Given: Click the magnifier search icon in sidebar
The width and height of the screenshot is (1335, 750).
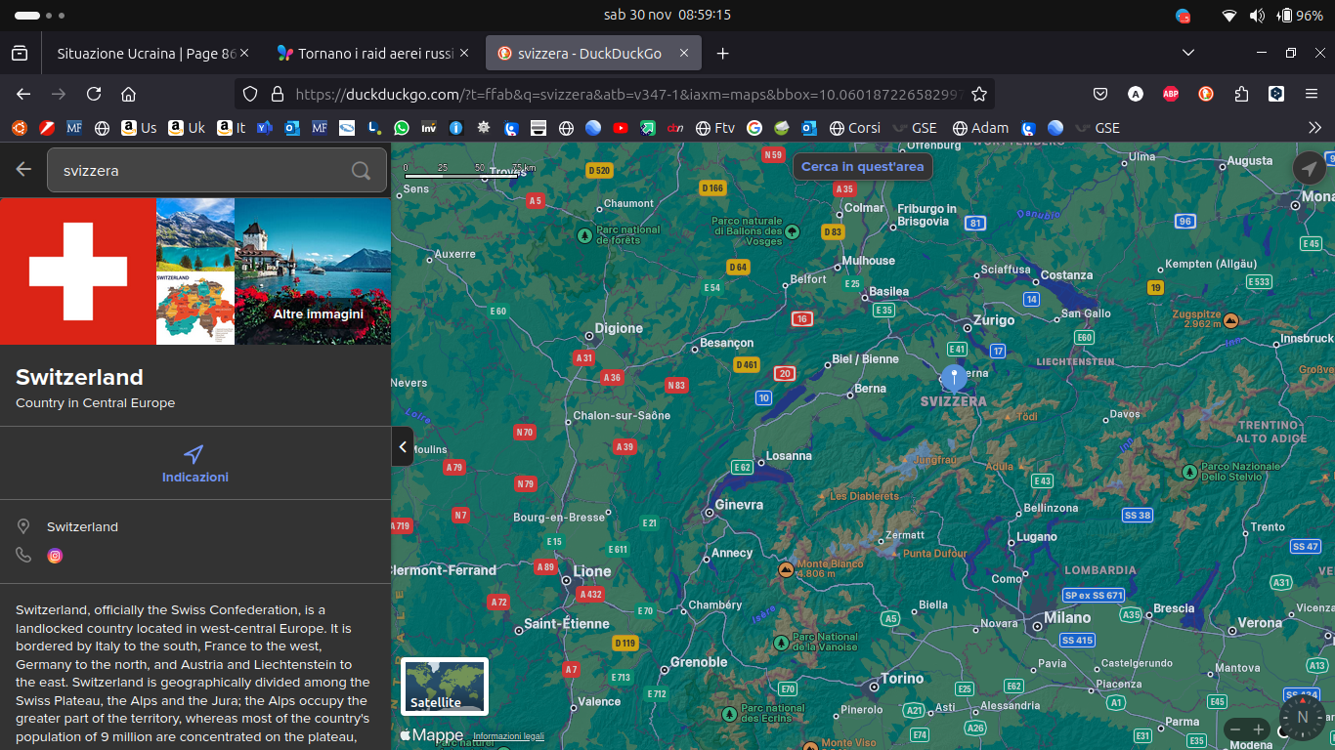Looking at the screenshot, I should [x=361, y=171].
